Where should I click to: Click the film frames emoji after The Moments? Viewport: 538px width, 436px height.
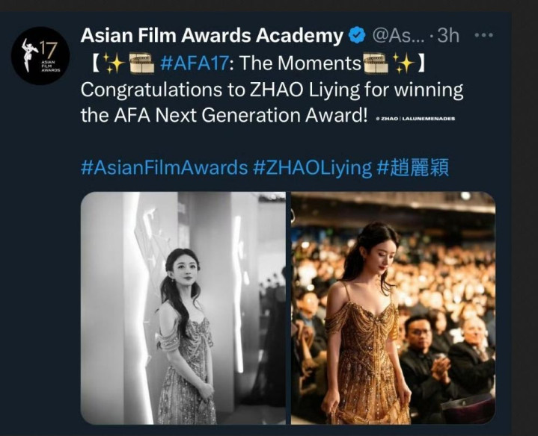point(376,63)
